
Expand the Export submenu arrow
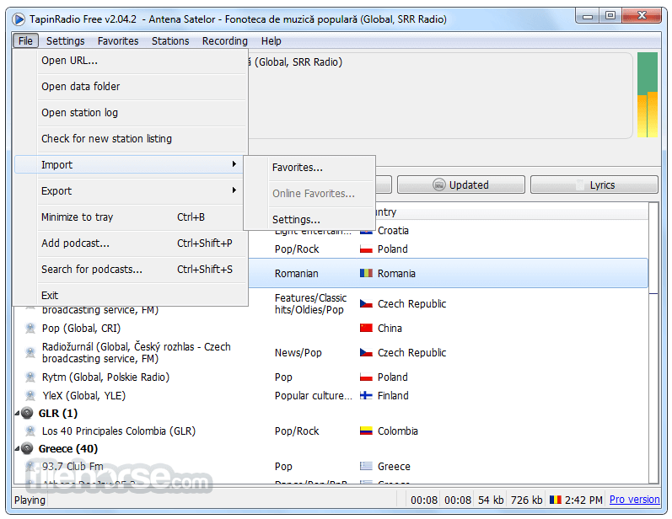234,190
